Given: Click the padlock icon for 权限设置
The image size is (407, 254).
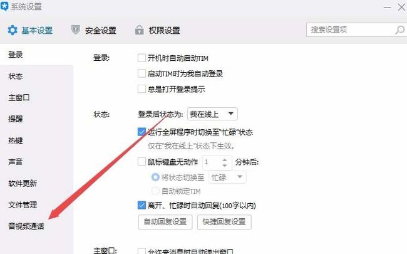Looking at the screenshot, I should 140,30.
